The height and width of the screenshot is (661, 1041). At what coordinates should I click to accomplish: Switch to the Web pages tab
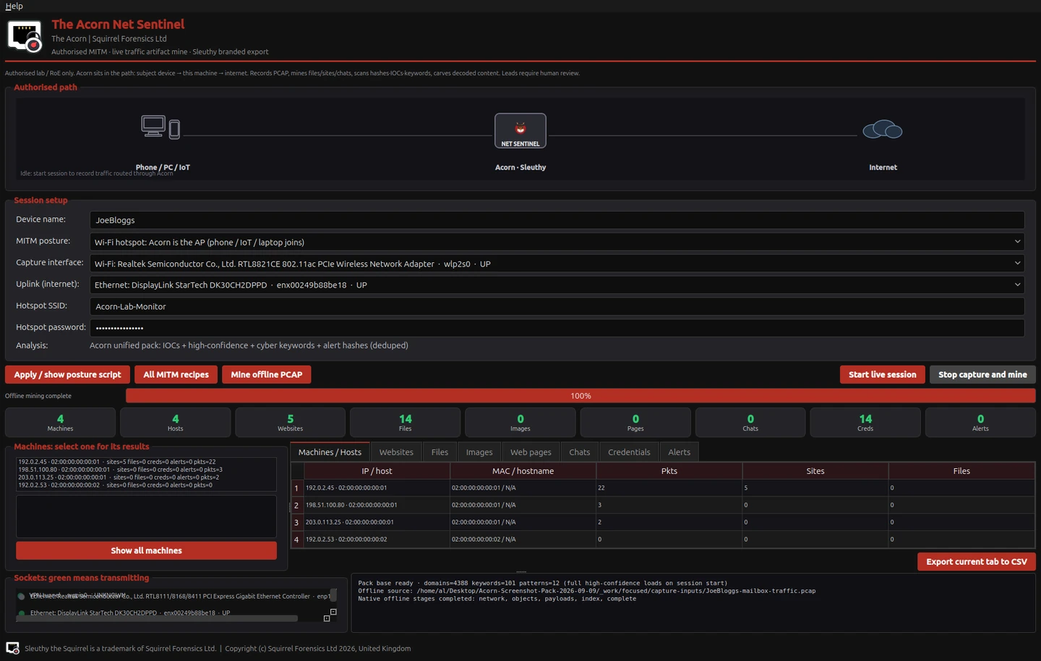(531, 452)
